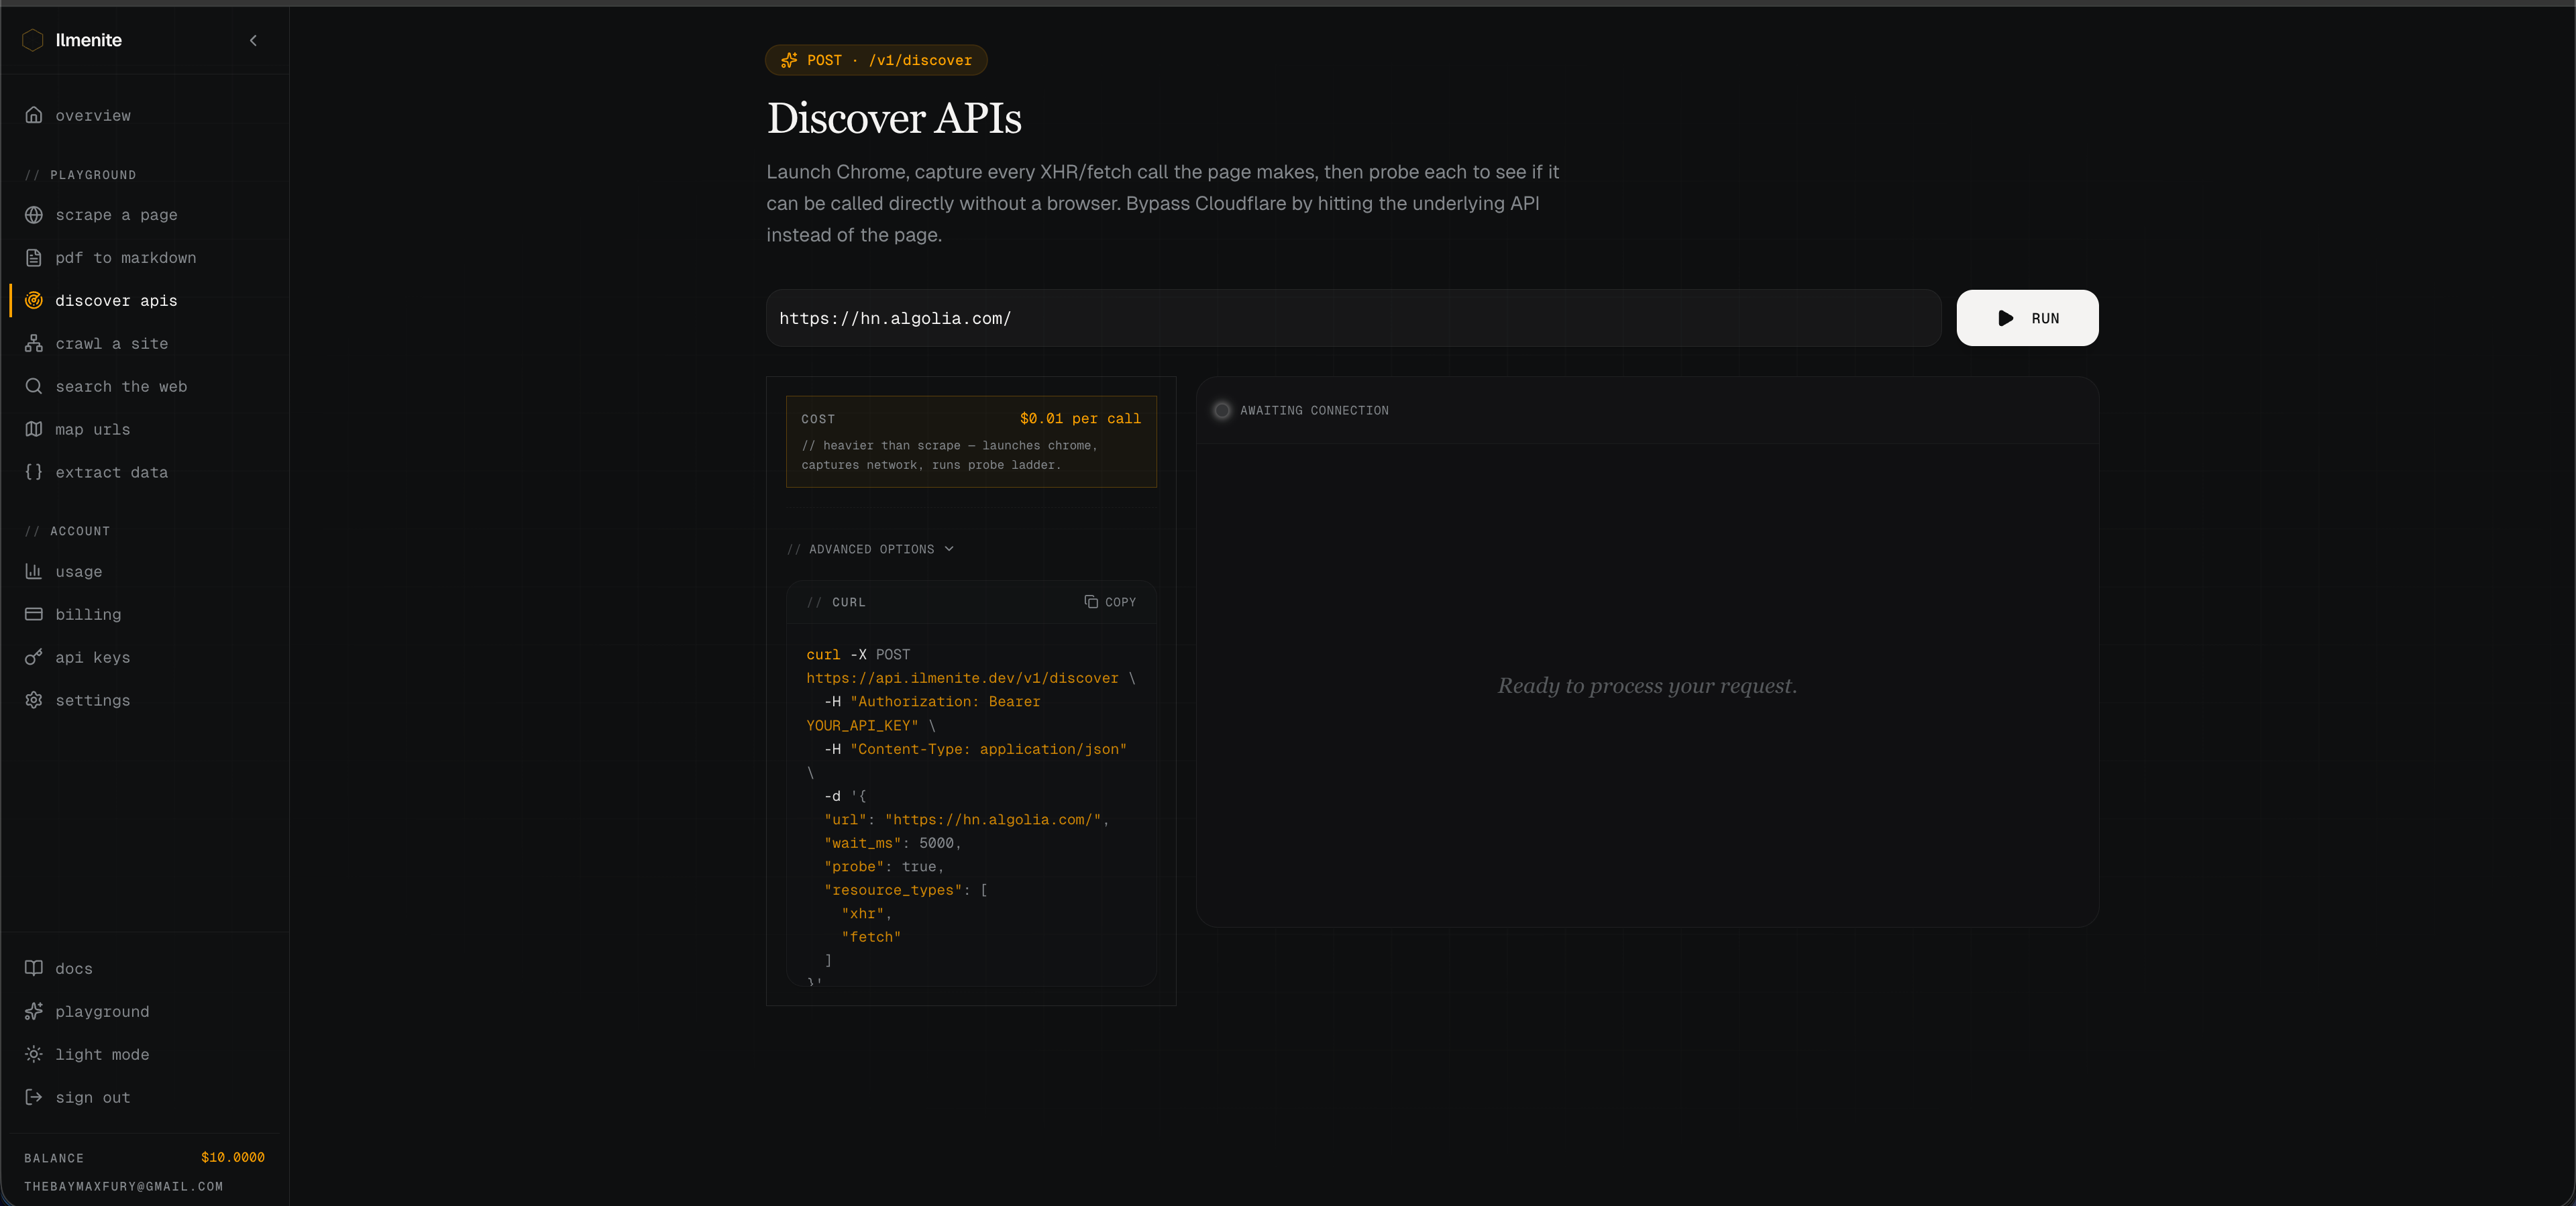Click the docs book icon
Image resolution: width=2576 pixels, height=1206 pixels.
click(x=33, y=968)
